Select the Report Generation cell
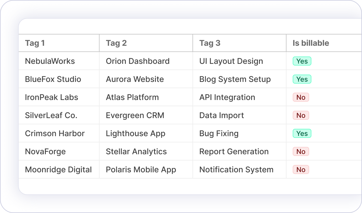Screen dimensions: 362x213 click(x=234, y=152)
